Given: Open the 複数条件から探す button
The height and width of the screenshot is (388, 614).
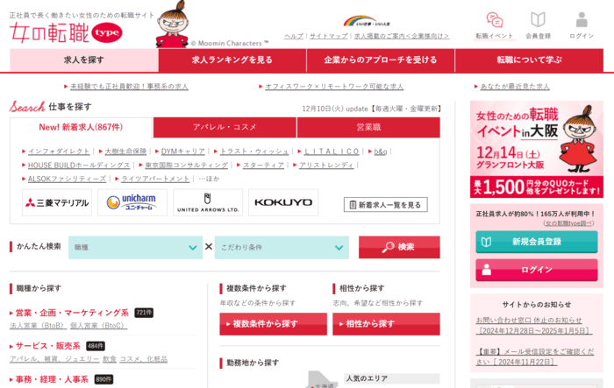Looking at the screenshot, I should 273,324.
